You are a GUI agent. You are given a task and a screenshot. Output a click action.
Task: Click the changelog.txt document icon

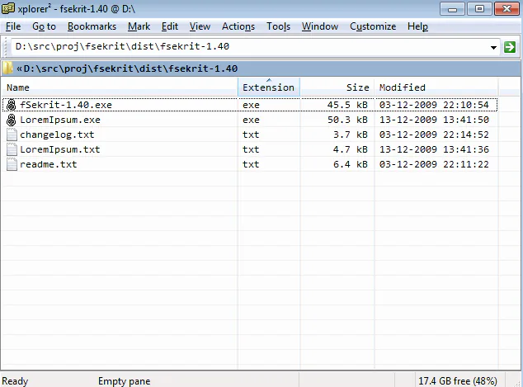(12, 135)
